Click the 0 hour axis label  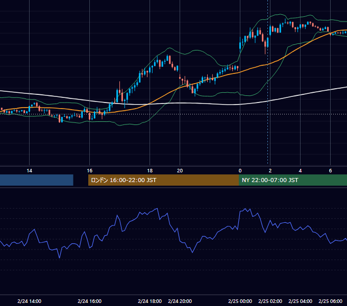[240, 171]
